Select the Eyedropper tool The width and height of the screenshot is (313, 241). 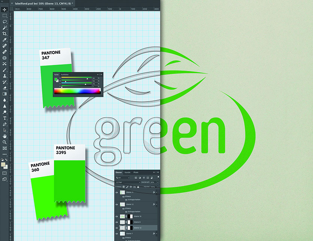pos(5,40)
